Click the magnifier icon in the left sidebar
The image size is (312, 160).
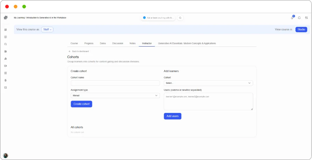pos(6,44)
